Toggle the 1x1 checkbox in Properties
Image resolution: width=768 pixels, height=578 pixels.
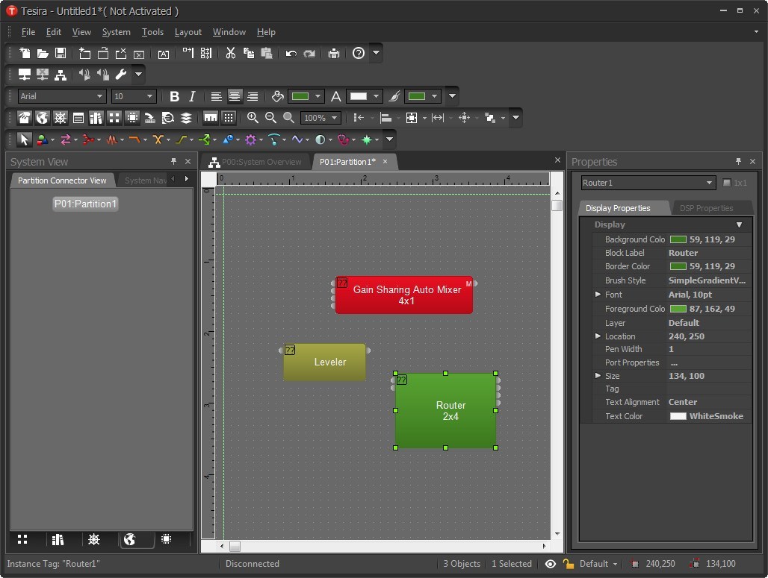tap(727, 183)
